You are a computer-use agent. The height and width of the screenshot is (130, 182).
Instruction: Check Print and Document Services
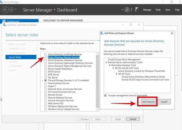pyautogui.click(x=45, y=92)
